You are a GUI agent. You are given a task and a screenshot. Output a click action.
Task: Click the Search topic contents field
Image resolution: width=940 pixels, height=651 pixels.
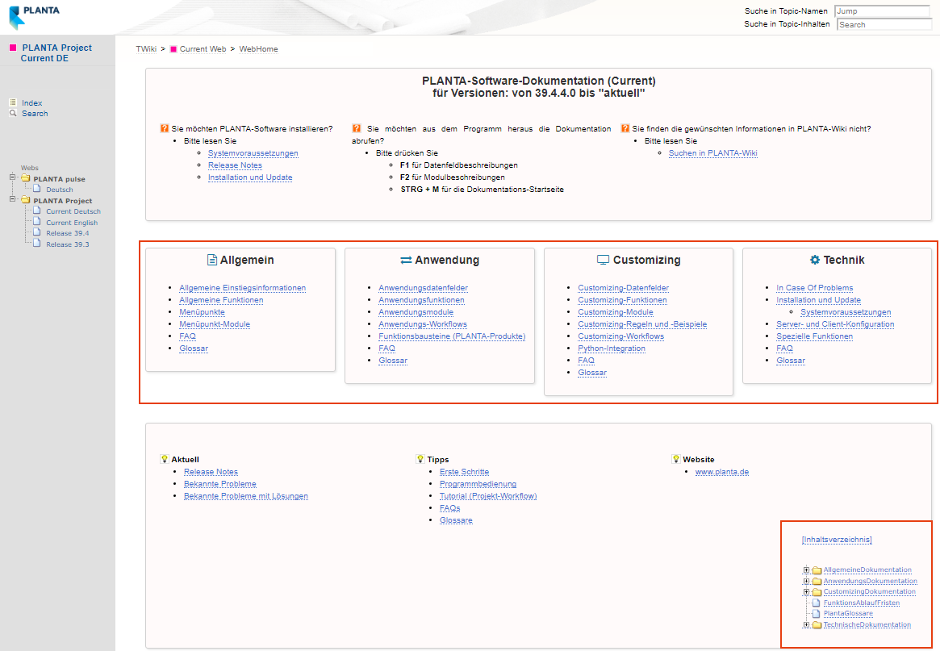pos(883,25)
